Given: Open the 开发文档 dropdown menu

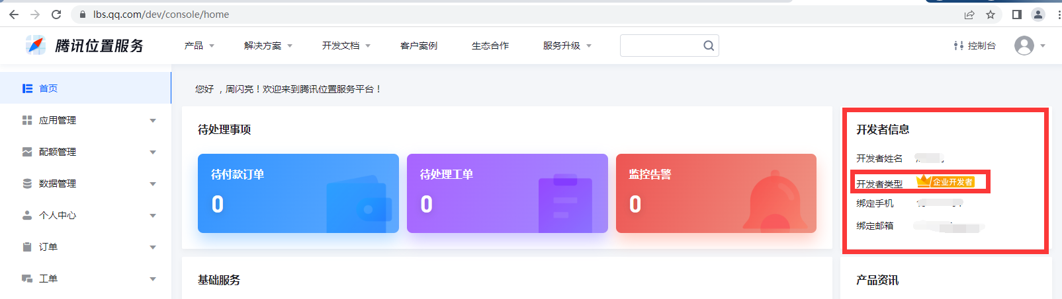Looking at the screenshot, I should (x=346, y=46).
